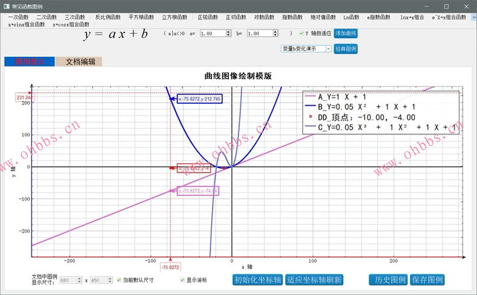This screenshot has height=295, width=477.
Task: Toggle the 当前默认尺寸 checkbox
Action: pos(119,280)
